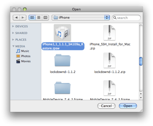This screenshot has width=153, height=126.
Task: Click the Photos icon in sidebar
Action: [18, 56]
